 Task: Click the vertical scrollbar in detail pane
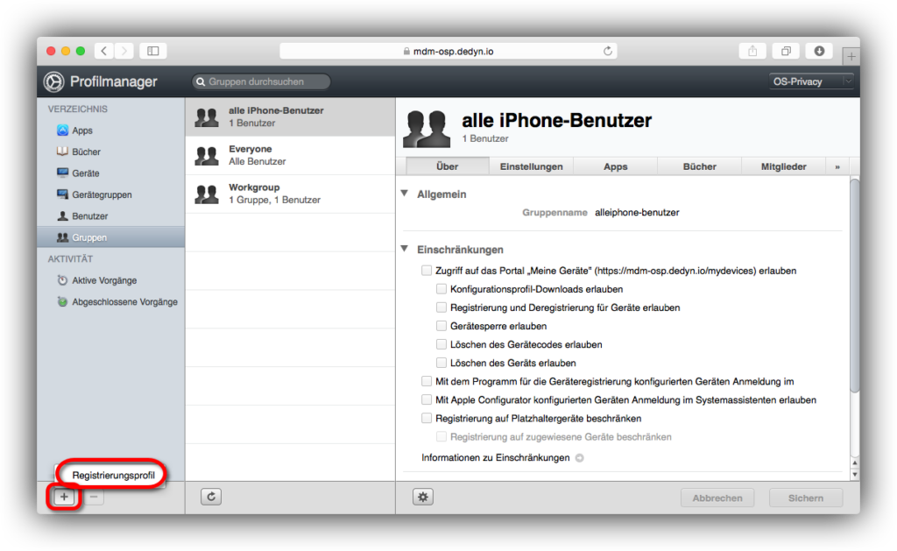pyautogui.click(x=855, y=286)
